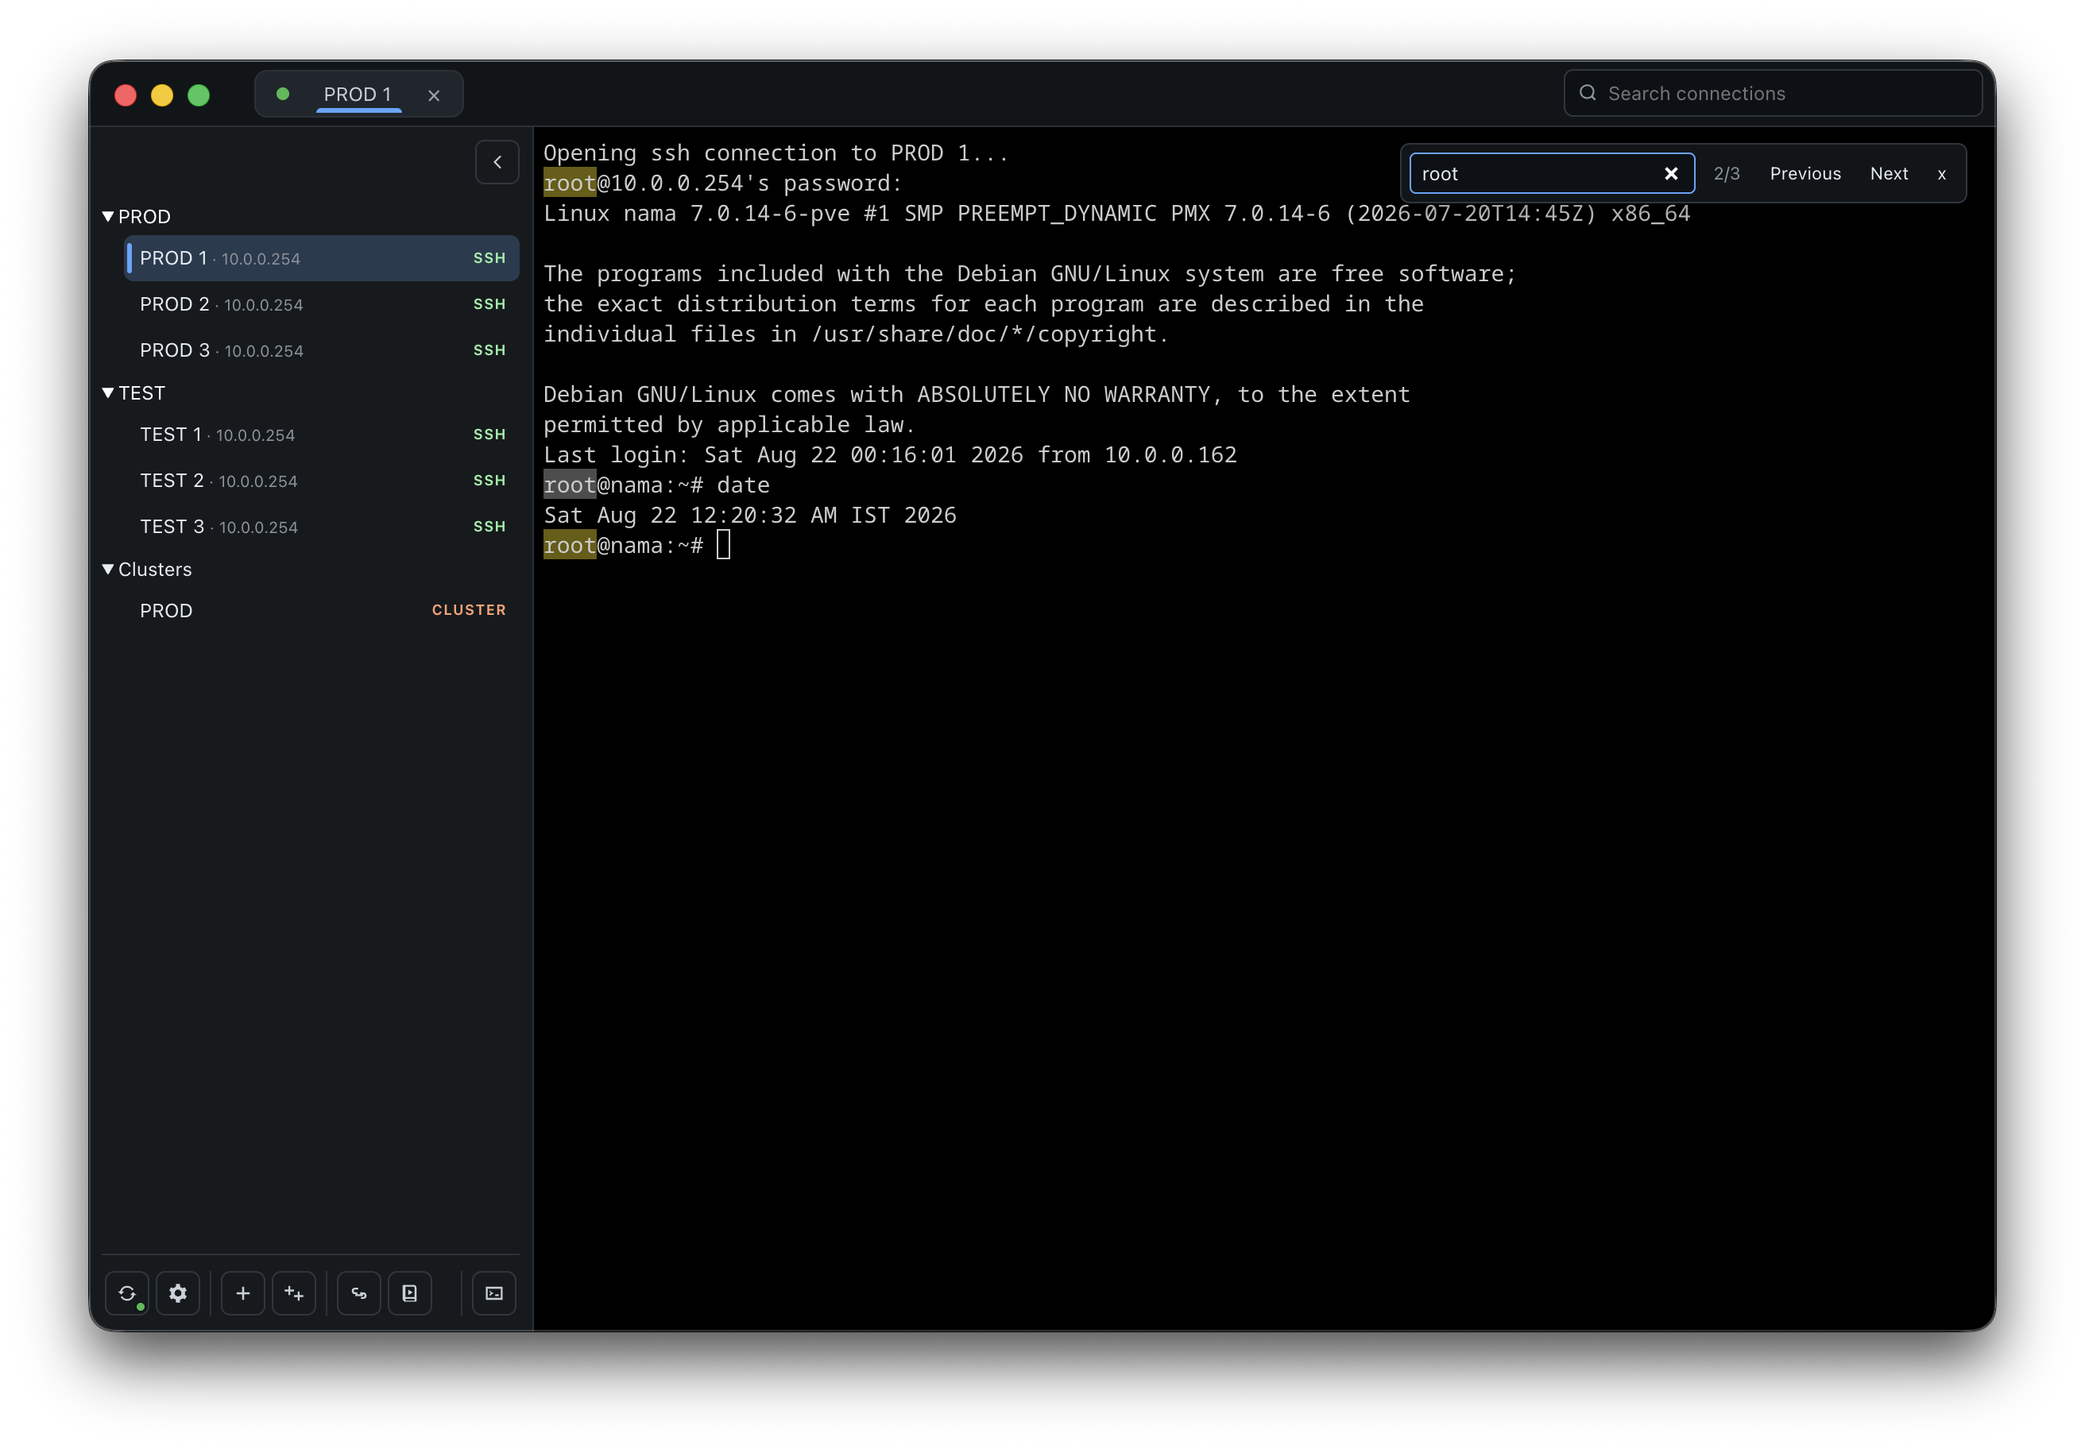The height and width of the screenshot is (1449, 2085).
Task: Click the SSH badge on the TEST 3 row
Action: tap(489, 527)
